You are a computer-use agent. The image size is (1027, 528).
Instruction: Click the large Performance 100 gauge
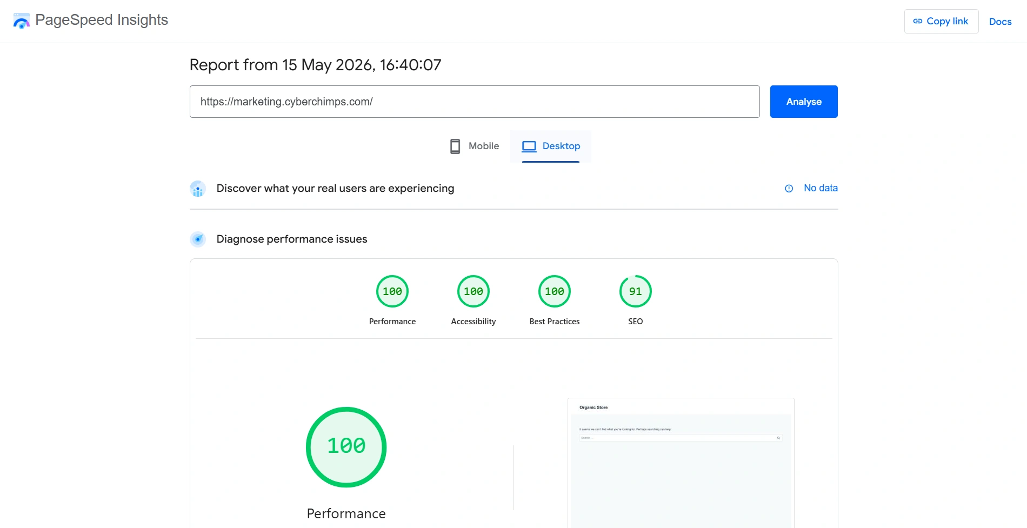point(346,447)
